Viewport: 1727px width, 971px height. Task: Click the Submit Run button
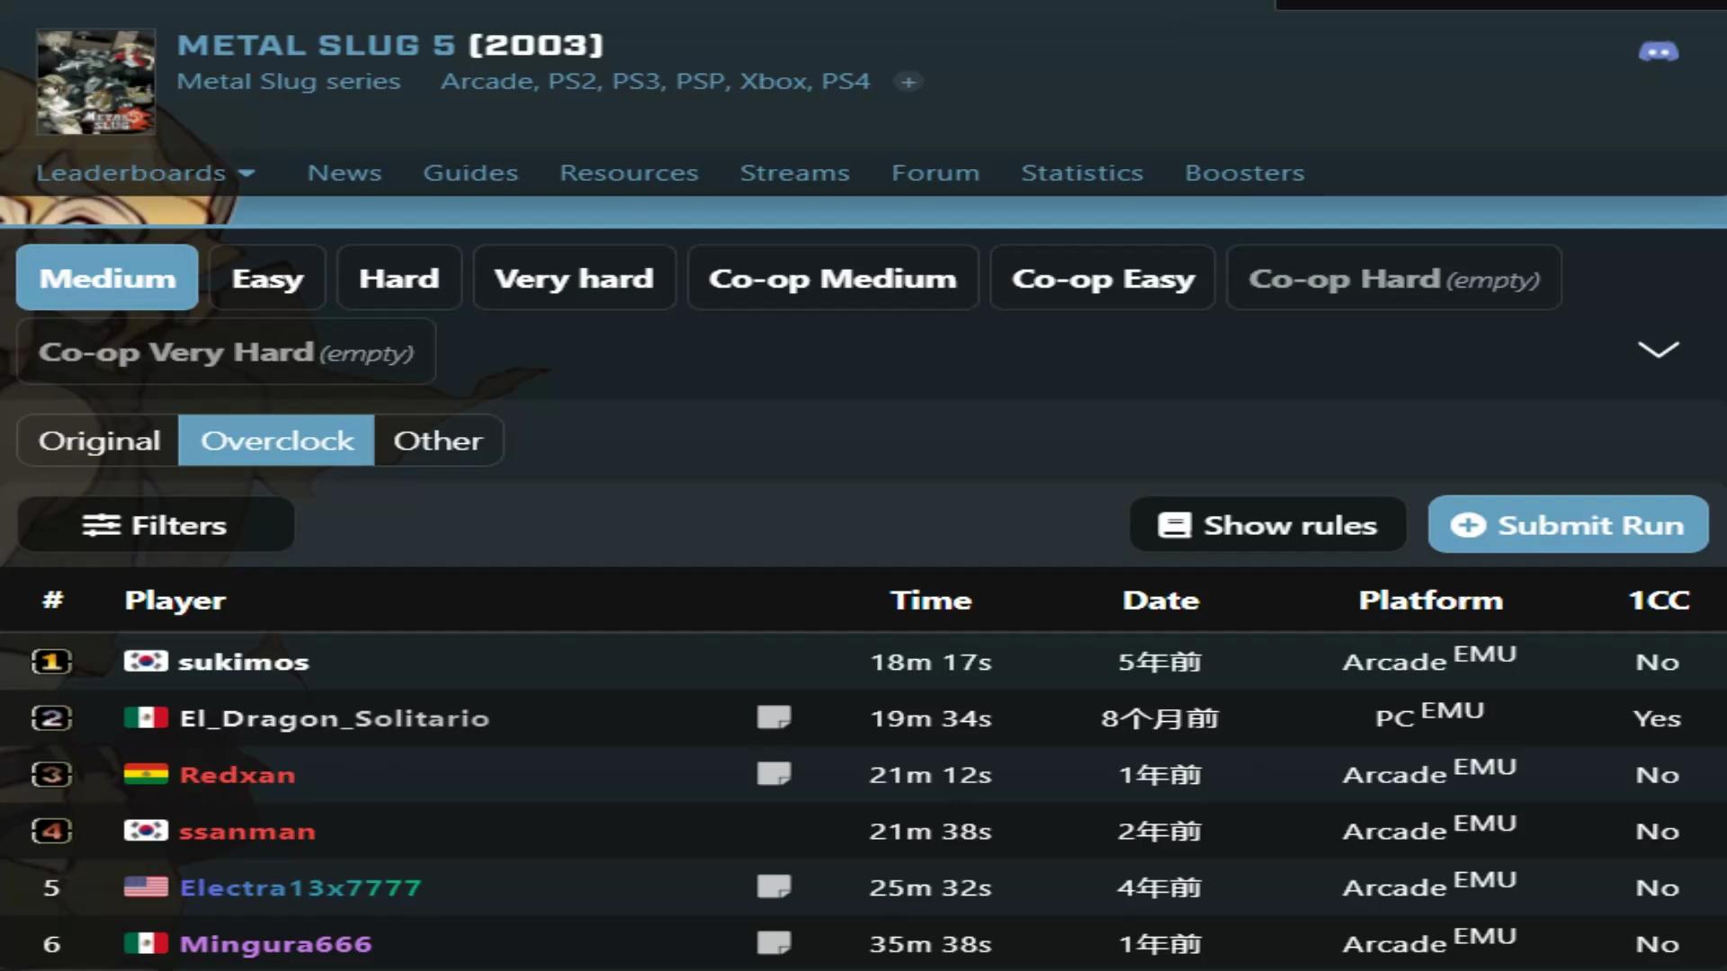click(1568, 524)
